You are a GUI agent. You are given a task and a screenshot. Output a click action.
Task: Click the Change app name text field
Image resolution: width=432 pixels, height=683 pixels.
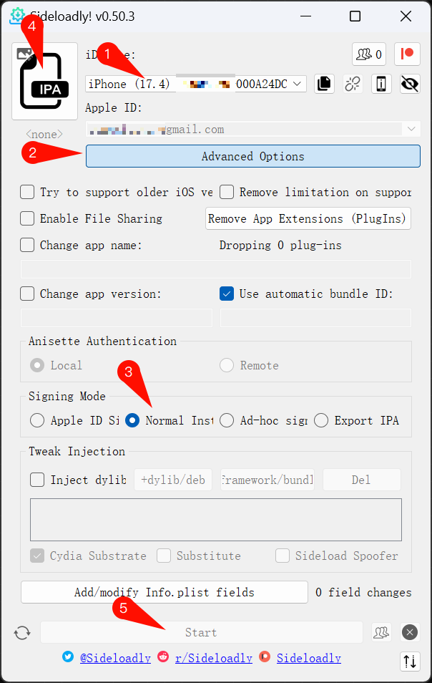(x=215, y=269)
